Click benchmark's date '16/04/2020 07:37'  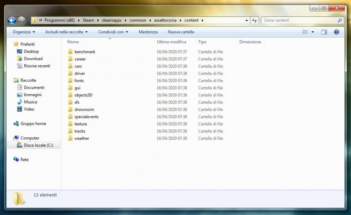coord(172,52)
